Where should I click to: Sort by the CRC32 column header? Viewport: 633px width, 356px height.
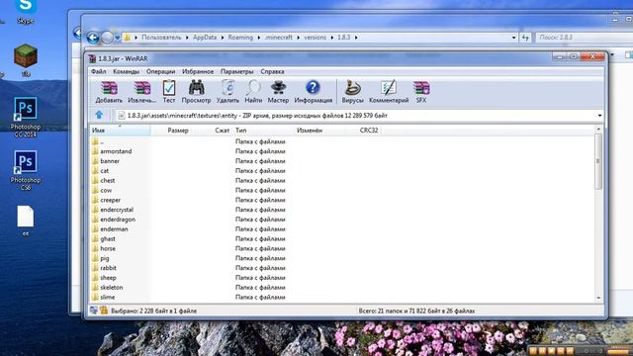pyautogui.click(x=369, y=130)
